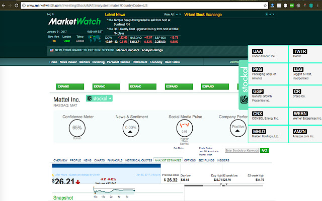Reload the page with the refresh icon
Viewport: 322px width, 201px height.
(x=16, y=6)
